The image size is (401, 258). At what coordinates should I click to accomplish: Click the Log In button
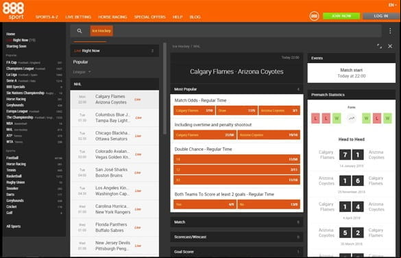pyautogui.click(x=381, y=16)
